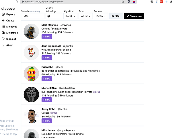Click the Create plus icon
172x138 pixels.
point(3,21)
